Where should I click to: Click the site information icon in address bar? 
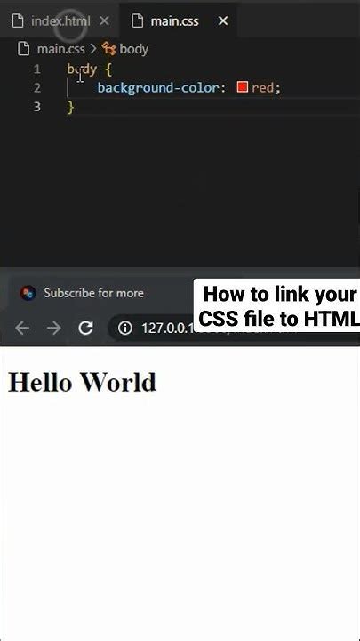[125, 328]
